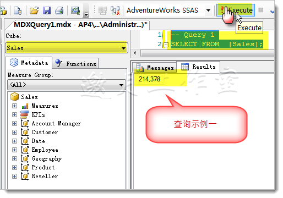Click the Account Manager tree label
Screen dimensions: 283x198
click(56, 123)
